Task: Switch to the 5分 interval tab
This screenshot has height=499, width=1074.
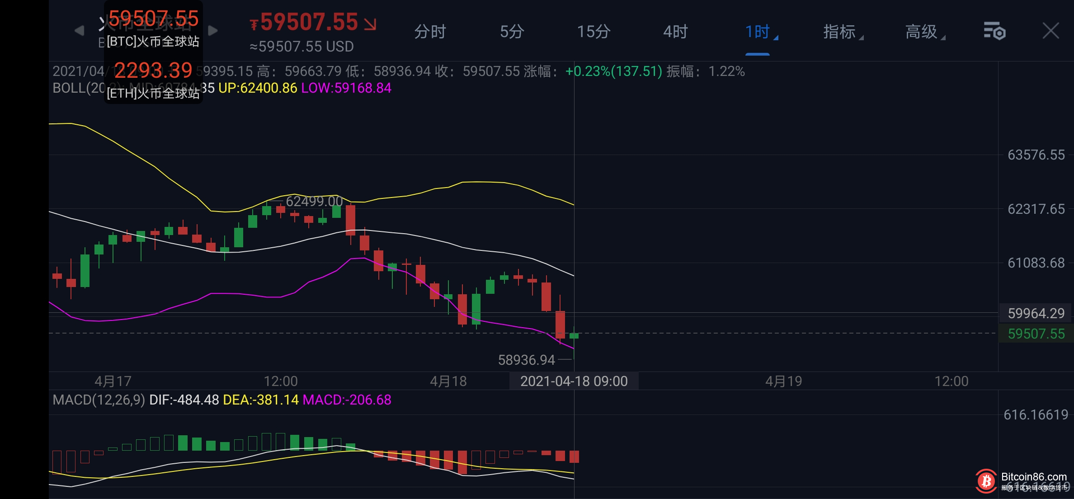Action: [x=512, y=32]
